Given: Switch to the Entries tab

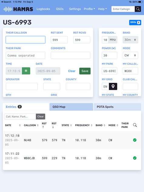Looking at the screenshot, I should pyautogui.click(x=26, y=107).
